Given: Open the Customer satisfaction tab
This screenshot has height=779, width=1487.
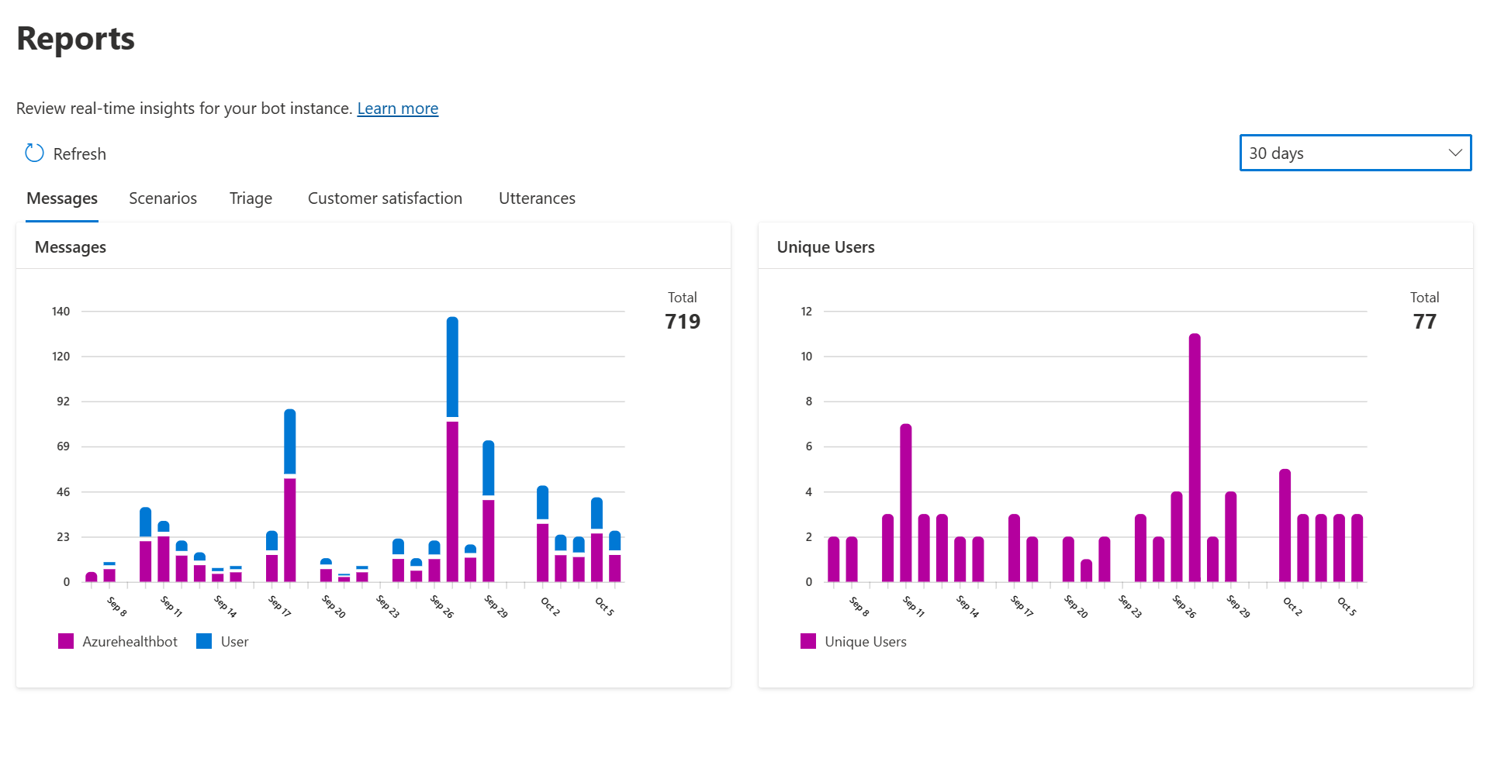Looking at the screenshot, I should [385, 198].
